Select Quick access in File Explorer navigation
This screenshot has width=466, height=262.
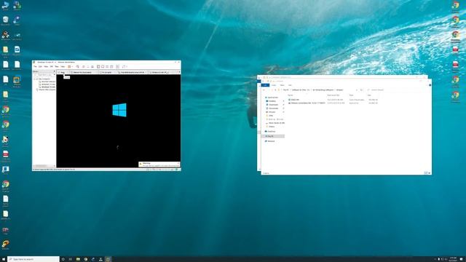pos(272,98)
